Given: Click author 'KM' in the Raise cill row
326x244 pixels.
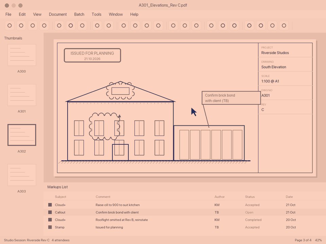Looking at the screenshot, I should point(217,205).
